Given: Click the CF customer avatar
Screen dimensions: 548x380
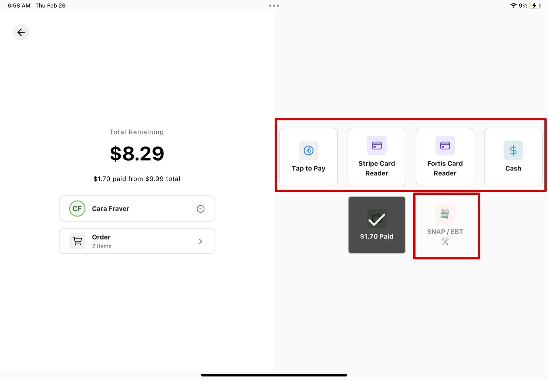Looking at the screenshot, I should (x=77, y=209).
